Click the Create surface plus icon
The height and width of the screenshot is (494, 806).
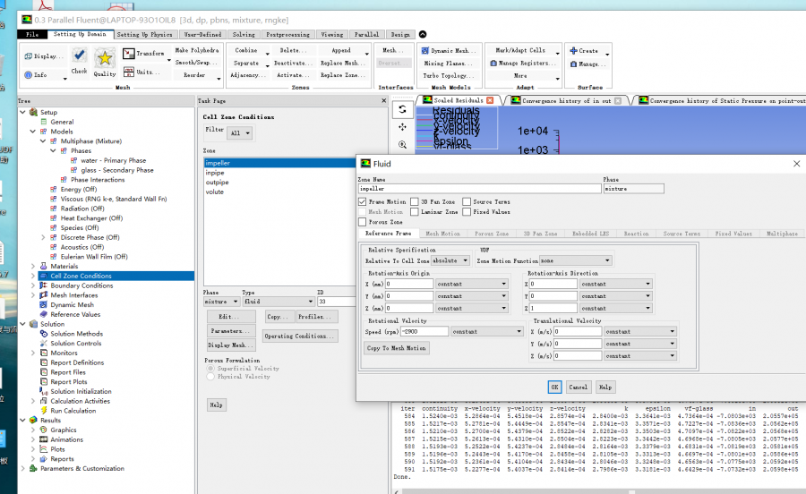(x=573, y=51)
